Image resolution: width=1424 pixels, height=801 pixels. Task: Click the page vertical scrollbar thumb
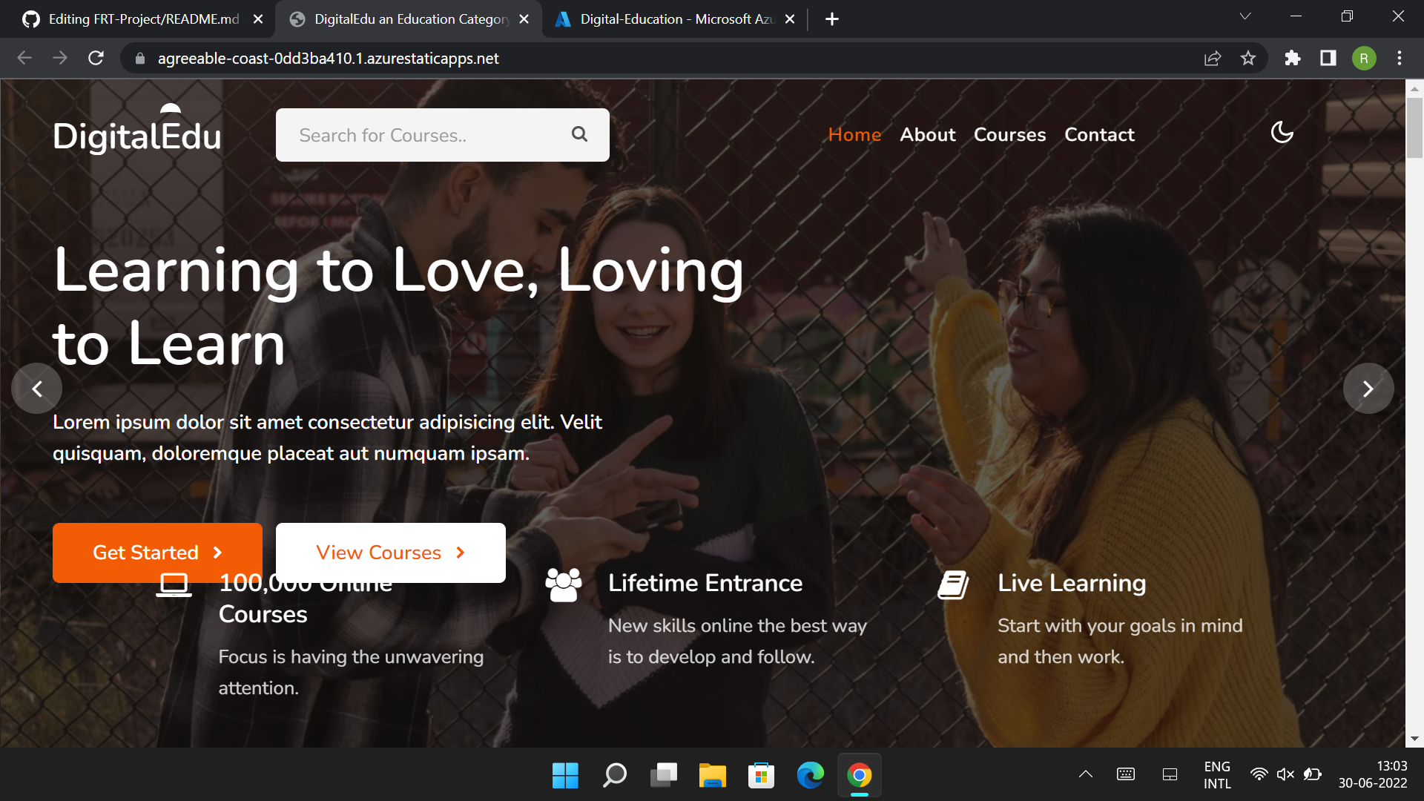tap(1414, 126)
